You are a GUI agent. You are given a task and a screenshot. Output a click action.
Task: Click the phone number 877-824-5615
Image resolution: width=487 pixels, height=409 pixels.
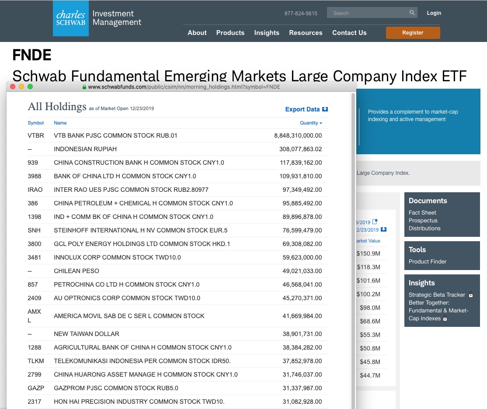coord(301,14)
